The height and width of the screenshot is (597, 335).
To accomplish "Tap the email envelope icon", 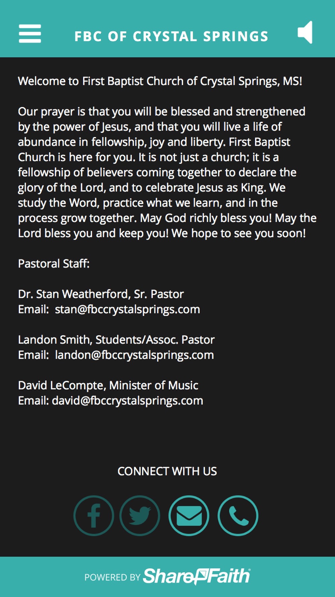I will (x=189, y=515).
